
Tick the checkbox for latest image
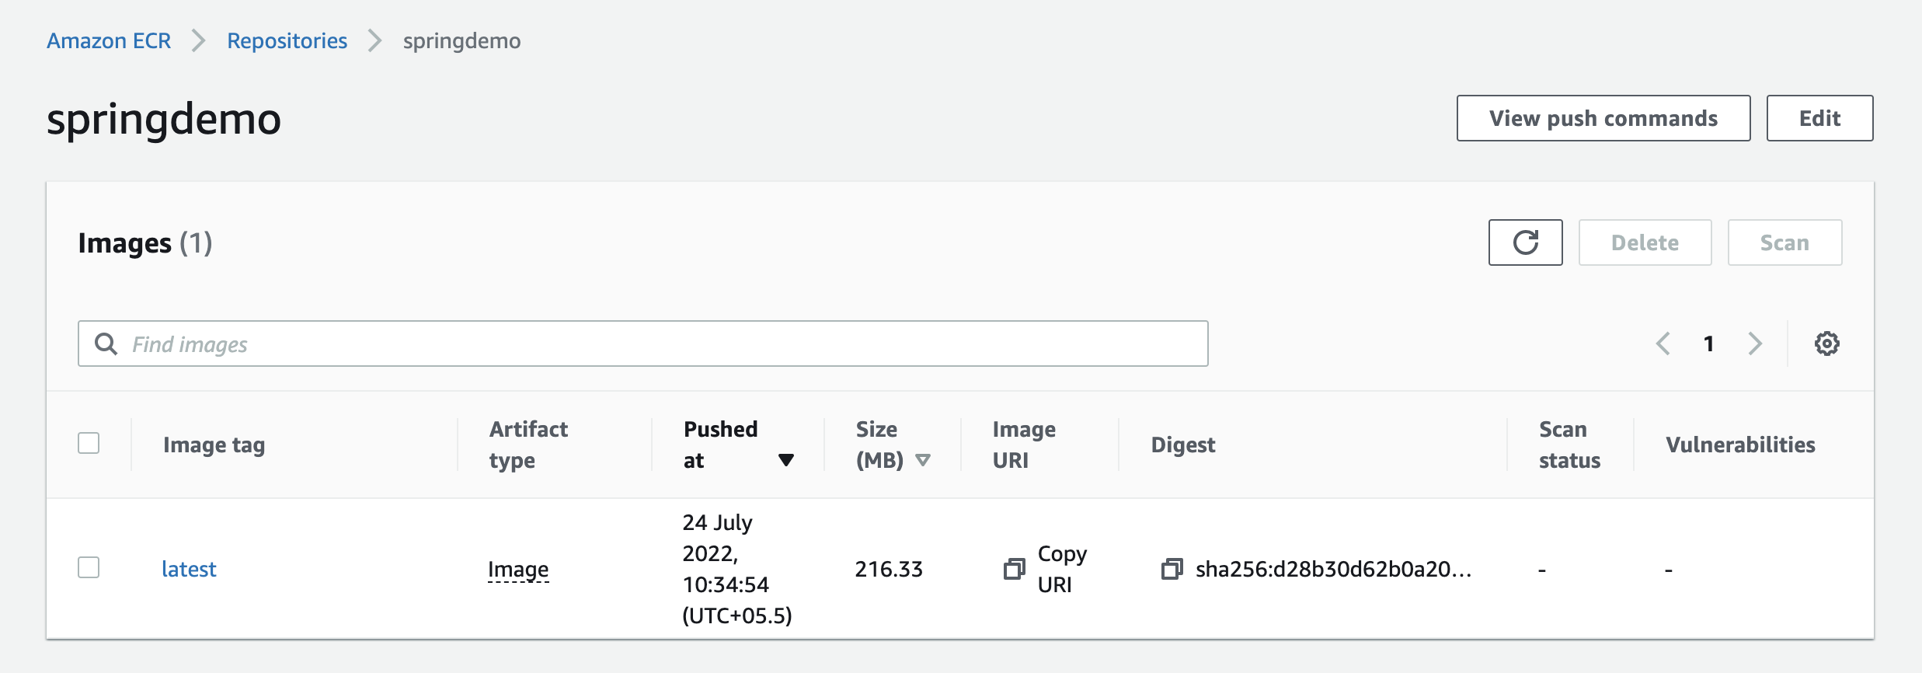pyautogui.click(x=89, y=568)
